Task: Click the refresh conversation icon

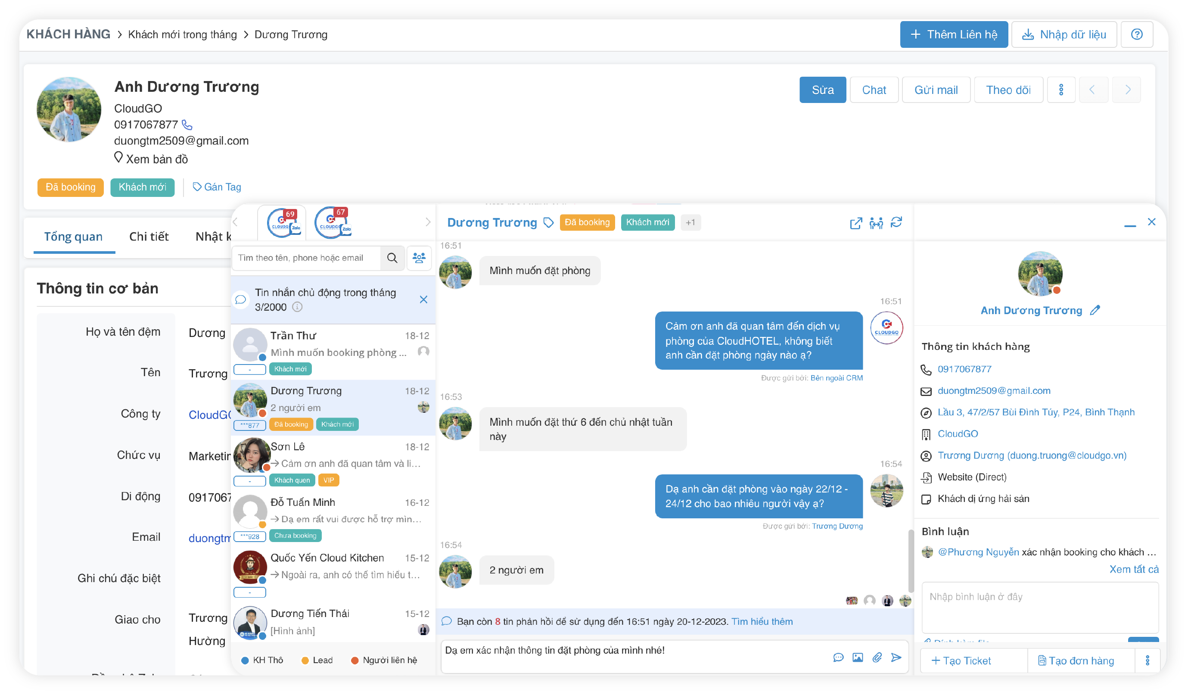Action: [x=896, y=223]
